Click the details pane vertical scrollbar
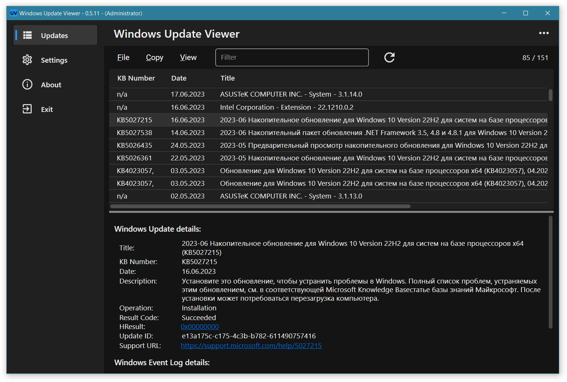567x382 pixels. [550, 272]
